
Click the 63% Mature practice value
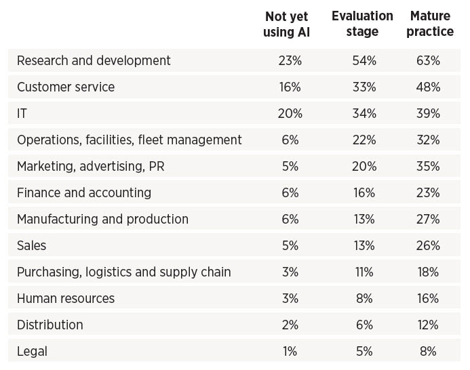pos(429,61)
